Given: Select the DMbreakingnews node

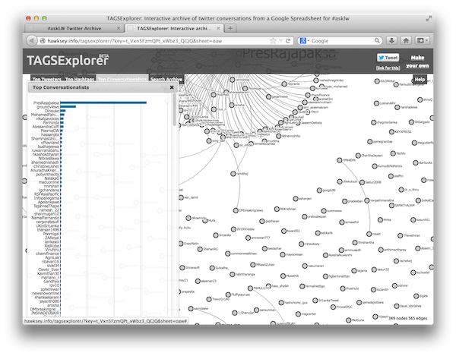Looking at the screenshot, I should [x=236, y=210].
